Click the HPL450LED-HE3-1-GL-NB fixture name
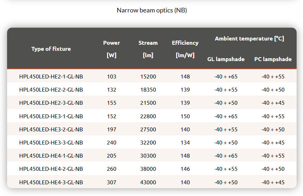This screenshot has height=196, width=303. [51, 116]
